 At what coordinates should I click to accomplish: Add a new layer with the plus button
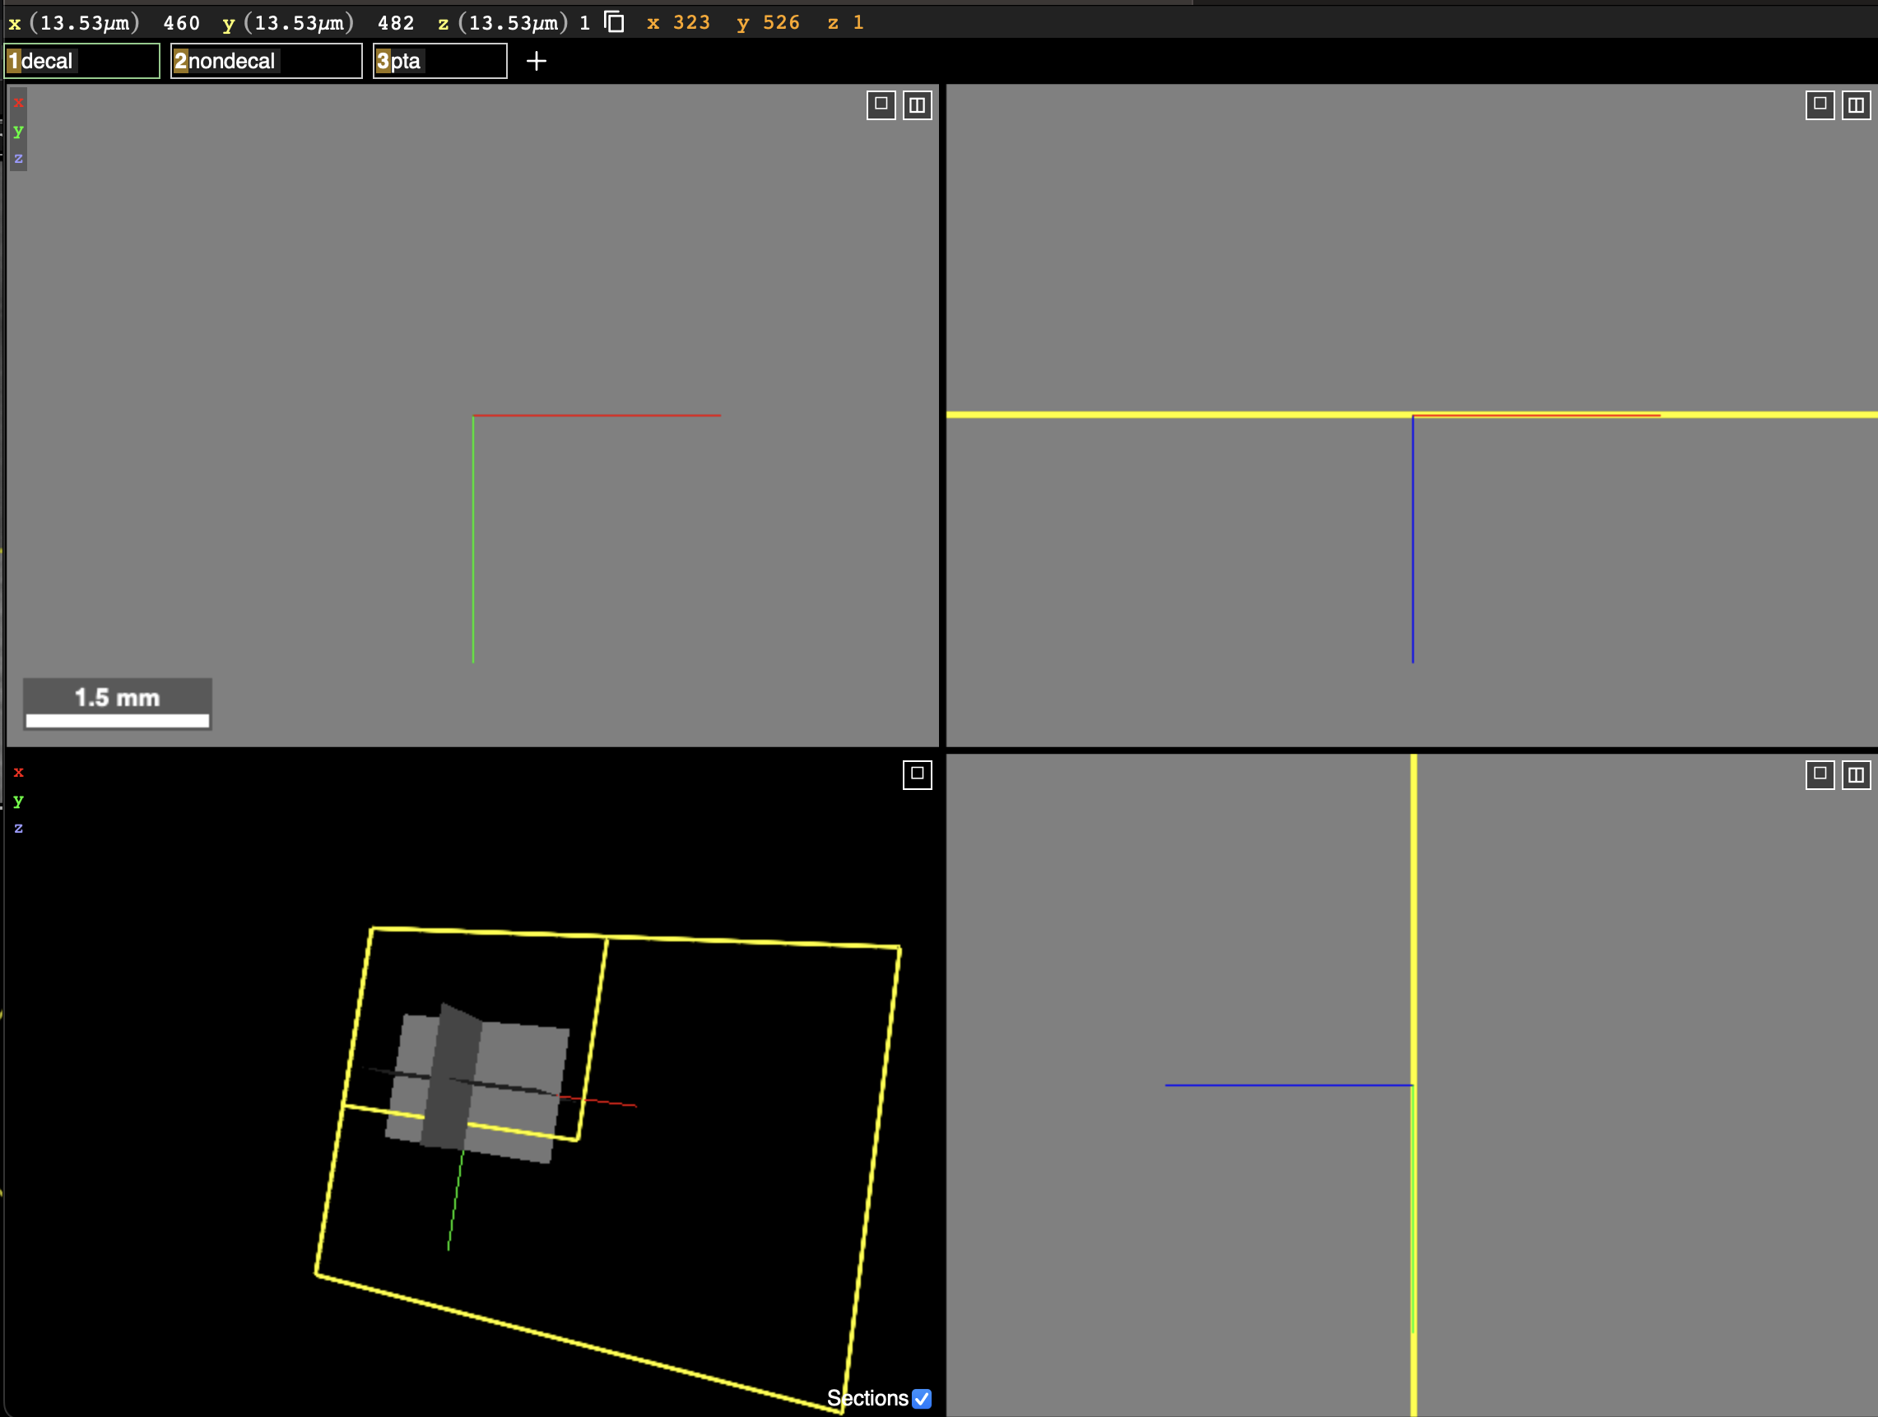(x=537, y=60)
